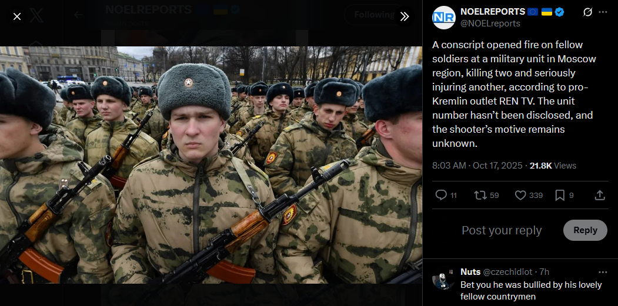Click the soldiers photo in viewer
The image size is (618, 306).
tap(211, 165)
